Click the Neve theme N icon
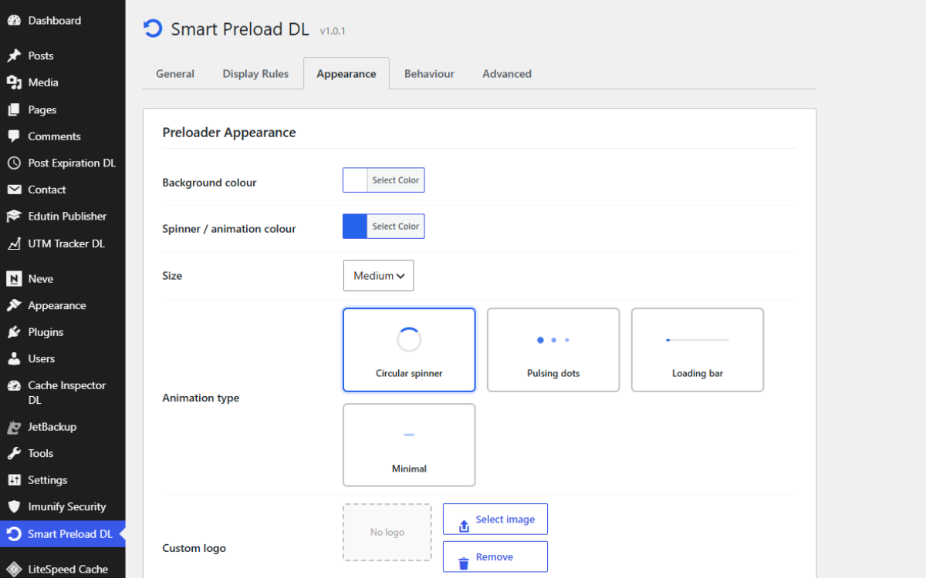This screenshot has width=926, height=578. (x=14, y=279)
